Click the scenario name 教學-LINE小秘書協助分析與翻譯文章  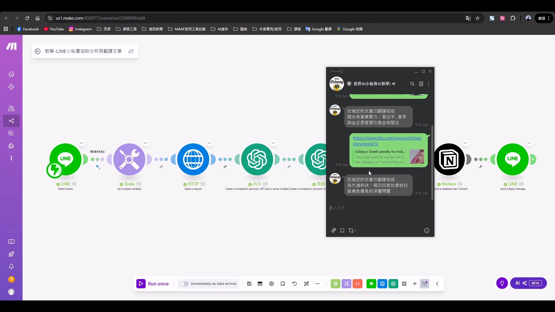pos(83,51)
